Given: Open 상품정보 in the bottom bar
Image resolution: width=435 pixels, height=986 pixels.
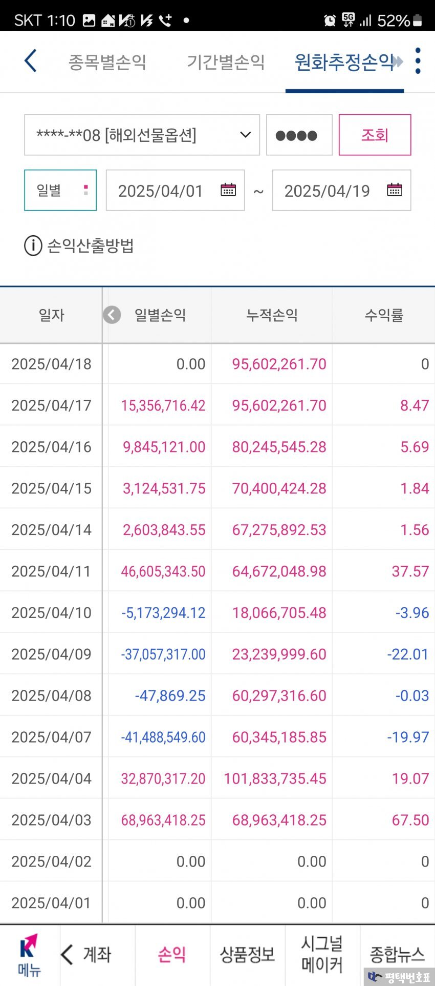Looking at the screenshot, I should pyautogui.click(x=247, y=955).
